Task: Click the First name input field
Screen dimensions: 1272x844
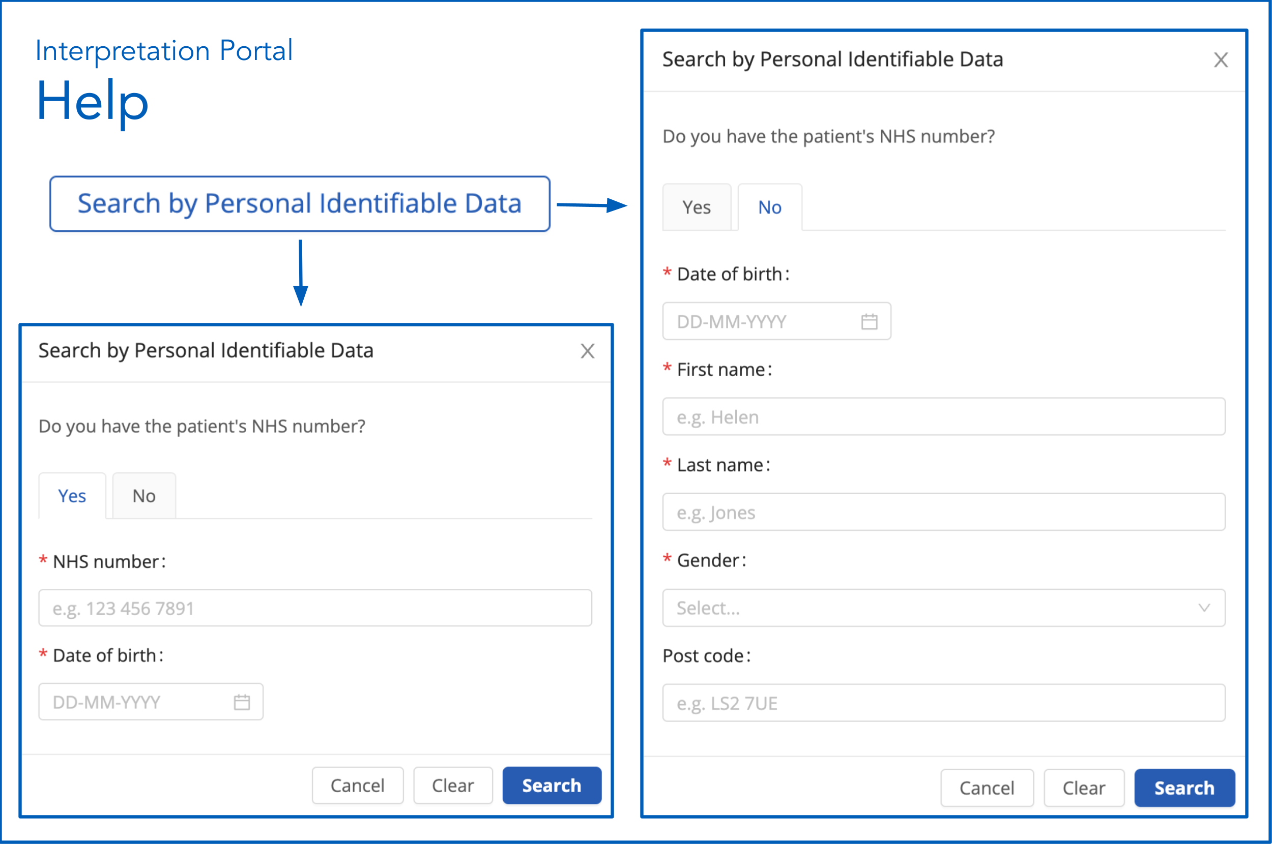Action: [943, 417]
